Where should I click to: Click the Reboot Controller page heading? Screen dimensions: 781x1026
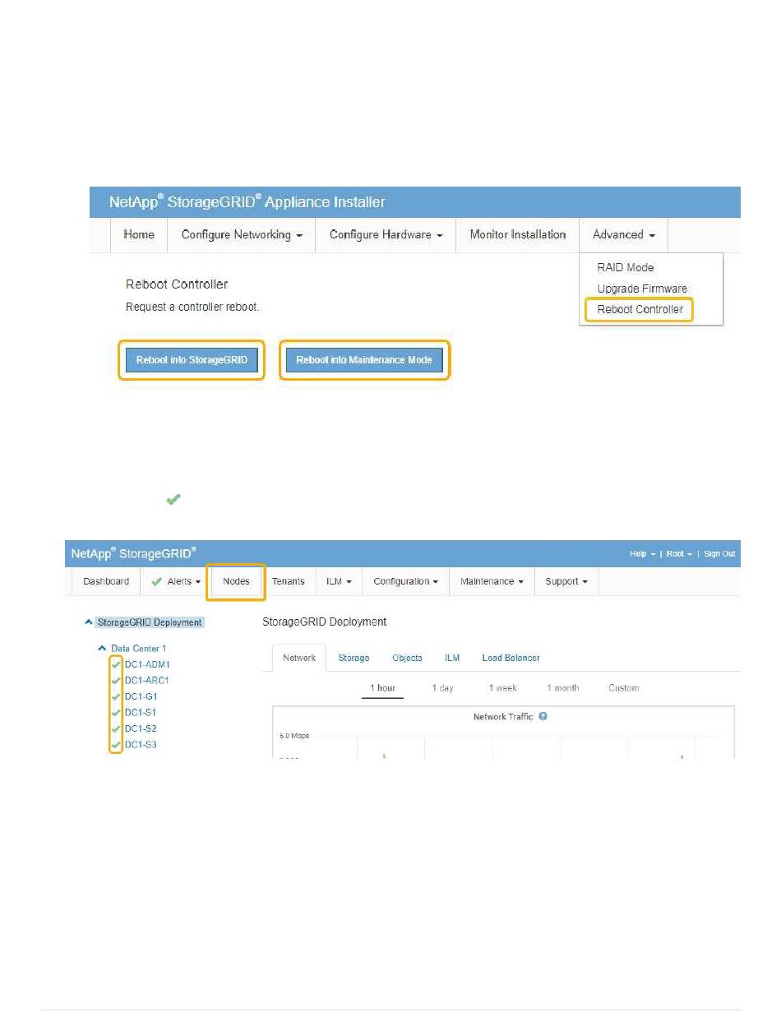click(x=177, y=284)
